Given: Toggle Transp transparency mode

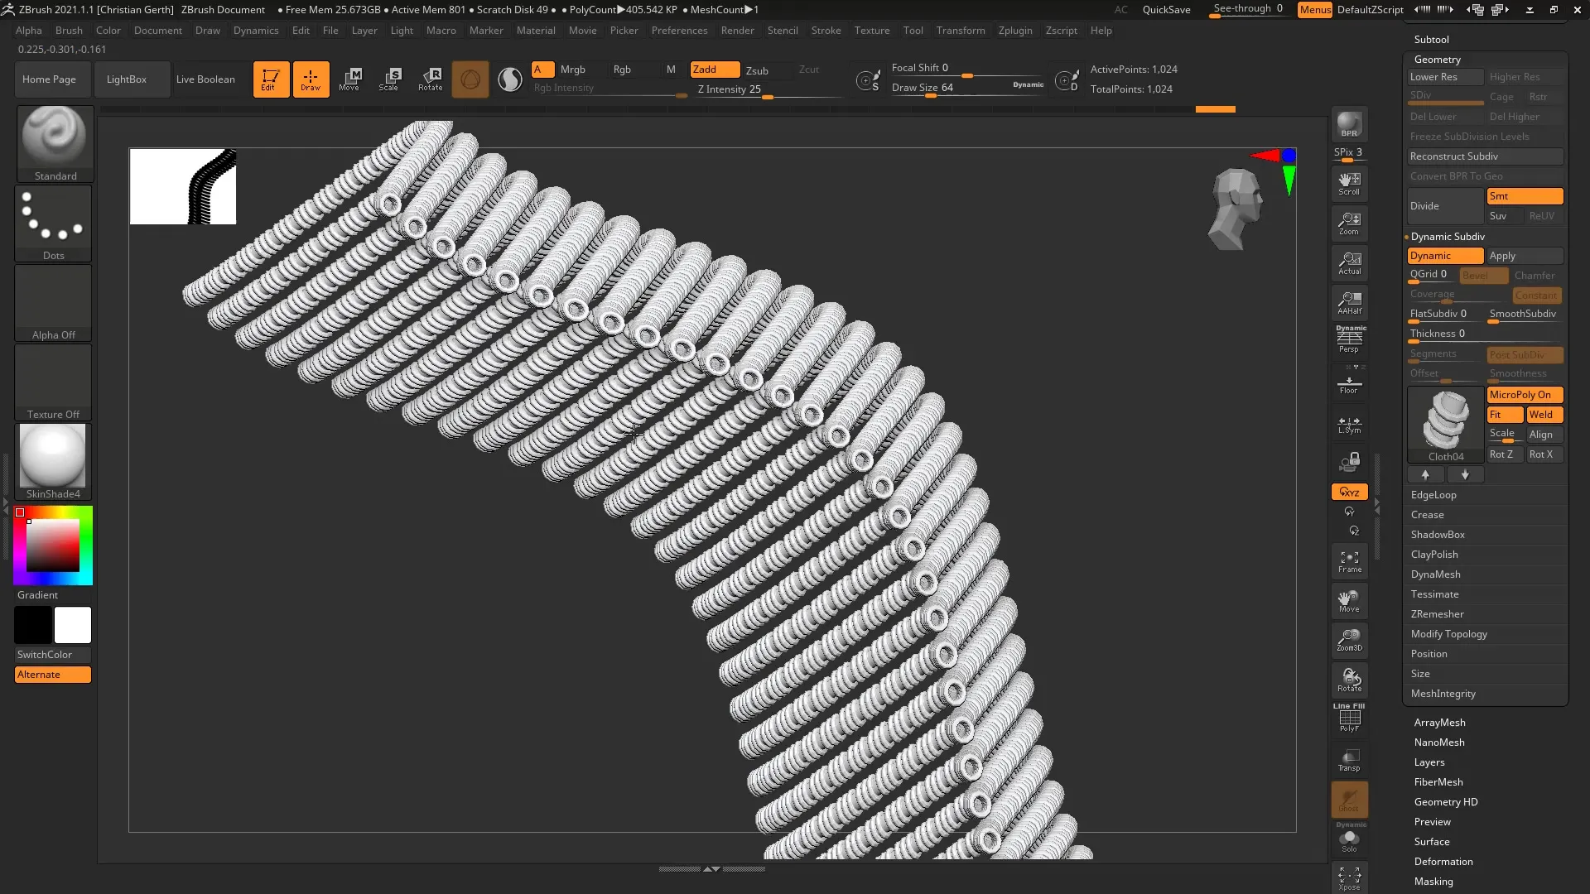Looking at the screenshot, I should pyautogui.click(x=1349, y=760).
